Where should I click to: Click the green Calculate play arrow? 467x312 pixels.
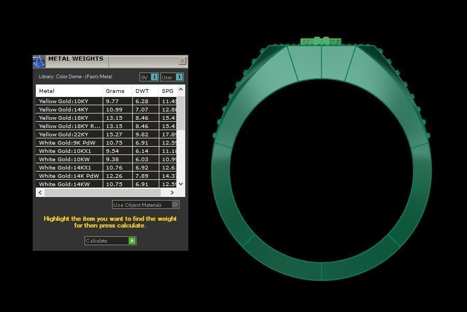point(132,240)
